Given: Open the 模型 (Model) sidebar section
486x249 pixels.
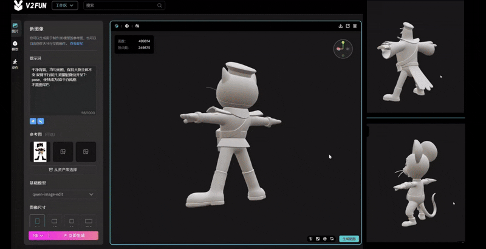Looking at the screenshot, I should tap(15, 45).
